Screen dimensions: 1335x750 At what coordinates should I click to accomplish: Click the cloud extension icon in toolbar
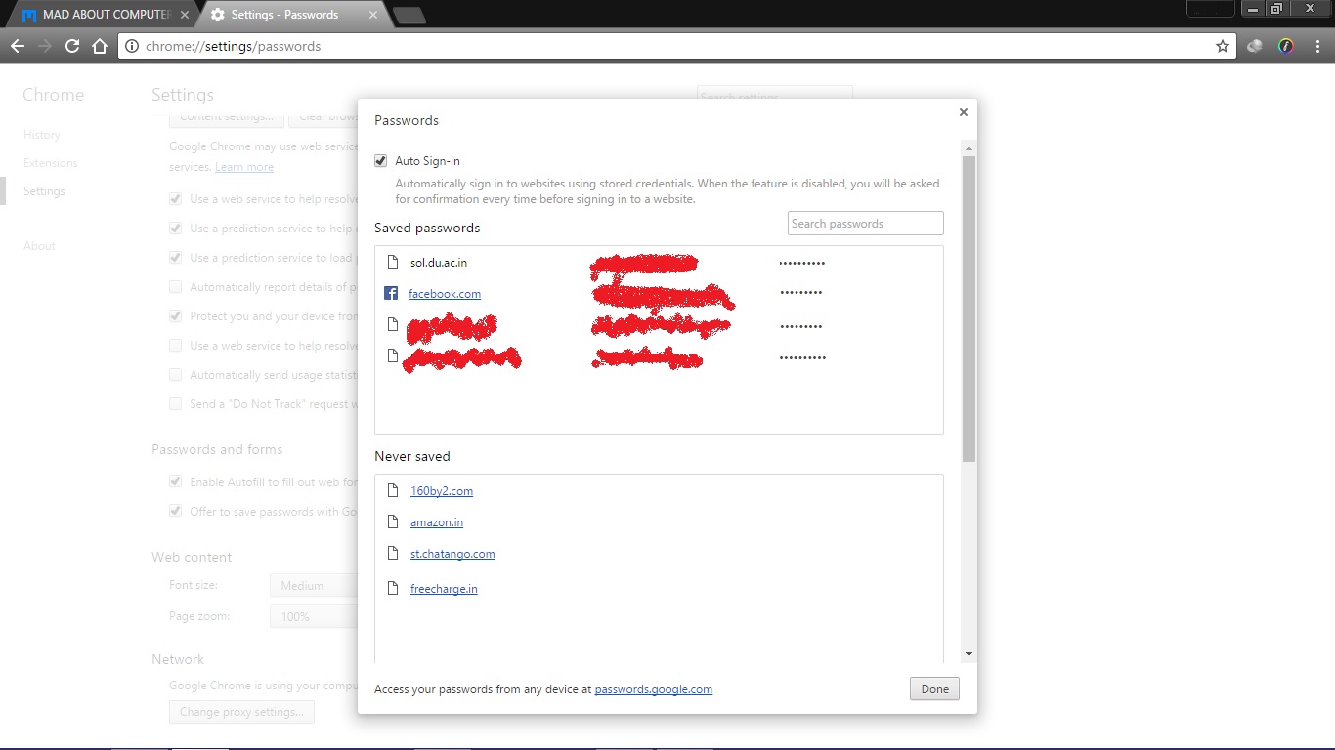1255,46
